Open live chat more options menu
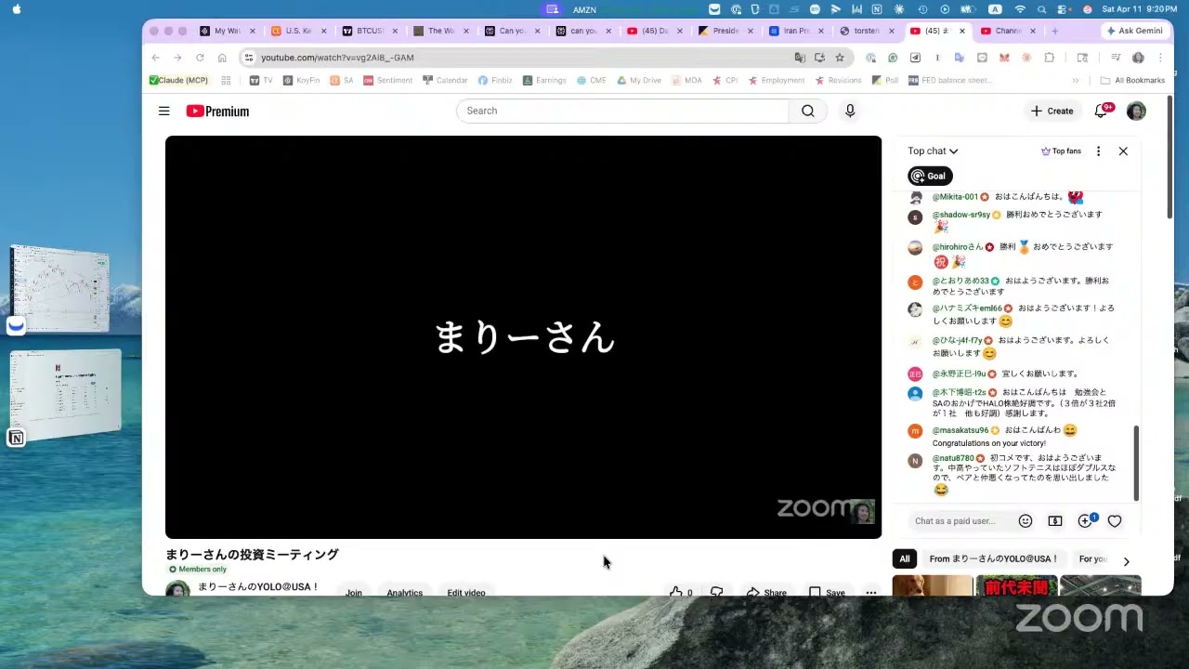Image resolution: width=1189 pixels, height=669 pixels. tap(1098, 151)
